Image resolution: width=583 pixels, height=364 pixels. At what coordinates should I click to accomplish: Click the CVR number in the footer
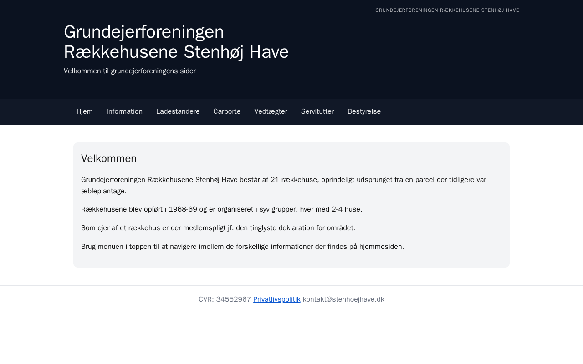point(225,299)
